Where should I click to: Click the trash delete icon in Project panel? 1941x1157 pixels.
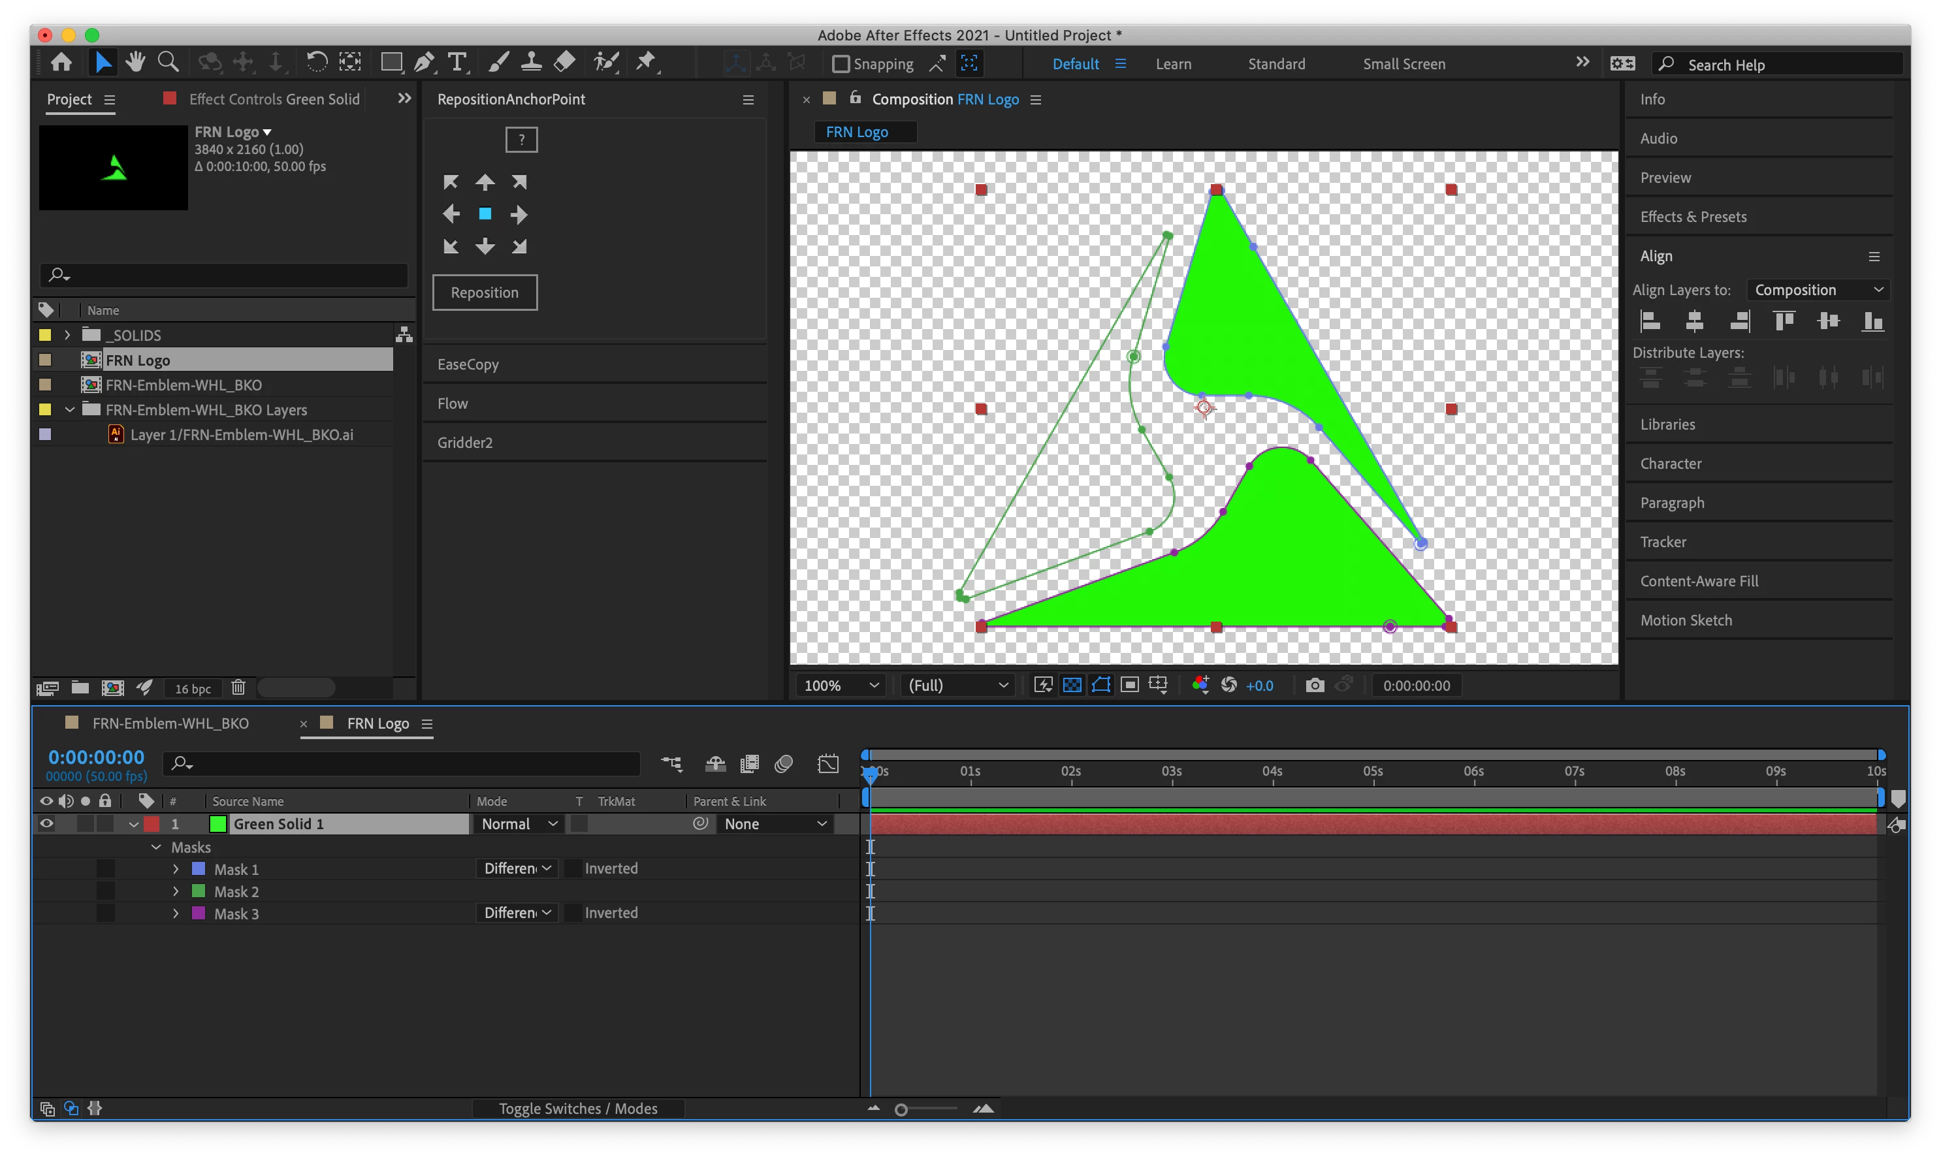click(x=238, y=688)
